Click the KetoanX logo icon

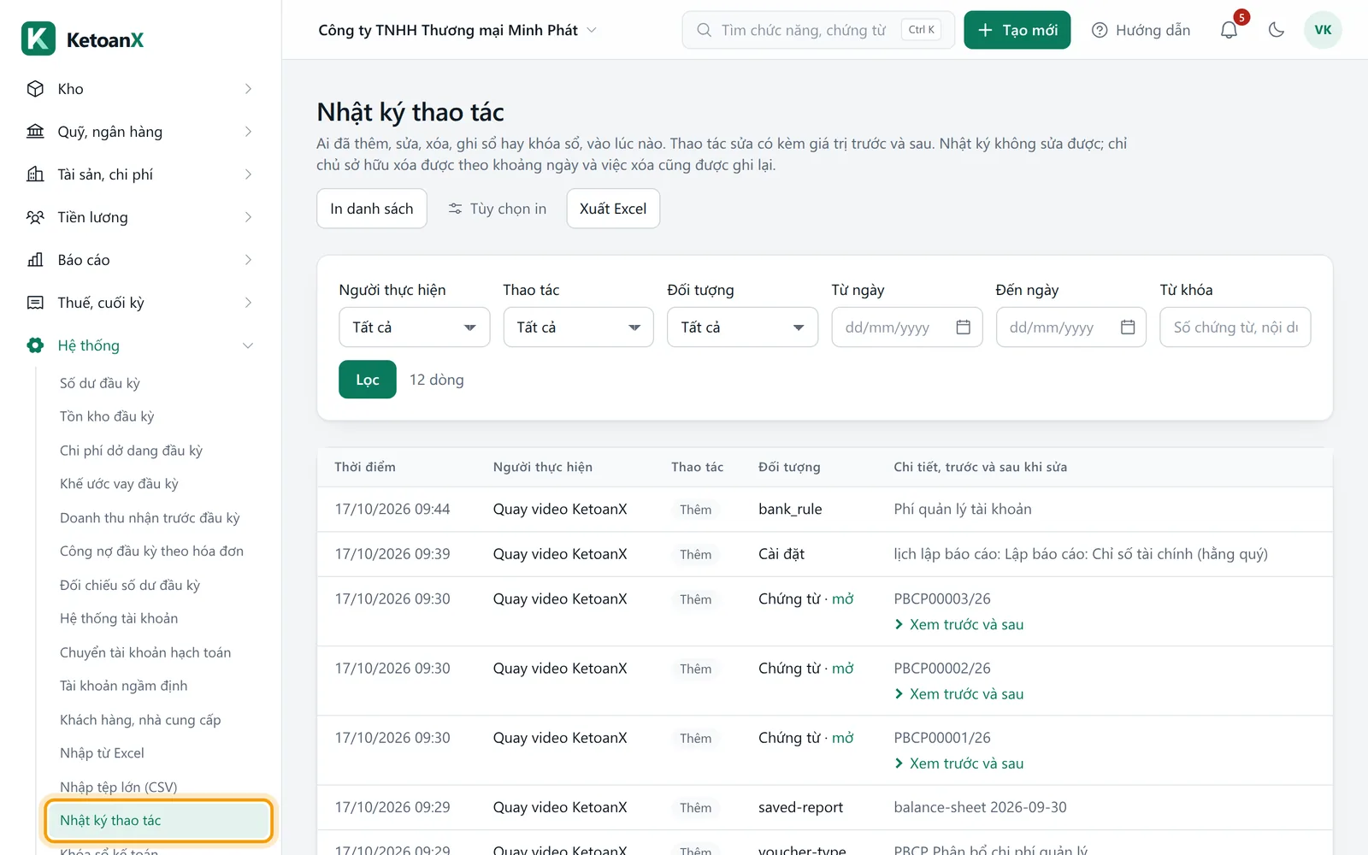click(x=38, y=38)
